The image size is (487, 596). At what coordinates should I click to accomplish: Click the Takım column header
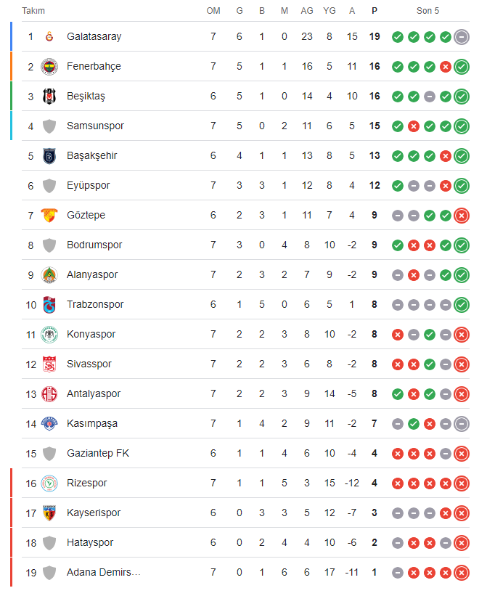click(x=33, y=11)
